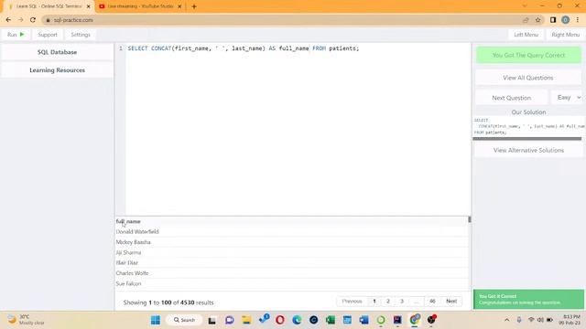Toggle the Left Menu panel
This screenshot has width=586, height=329.
pyautogui.click(x=526, y=35)
